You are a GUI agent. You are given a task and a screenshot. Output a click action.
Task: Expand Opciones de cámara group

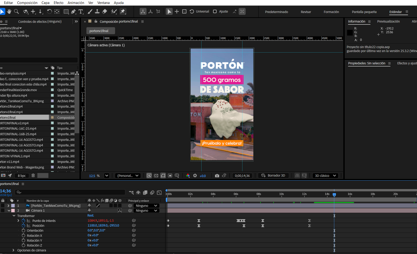[14, 250]
